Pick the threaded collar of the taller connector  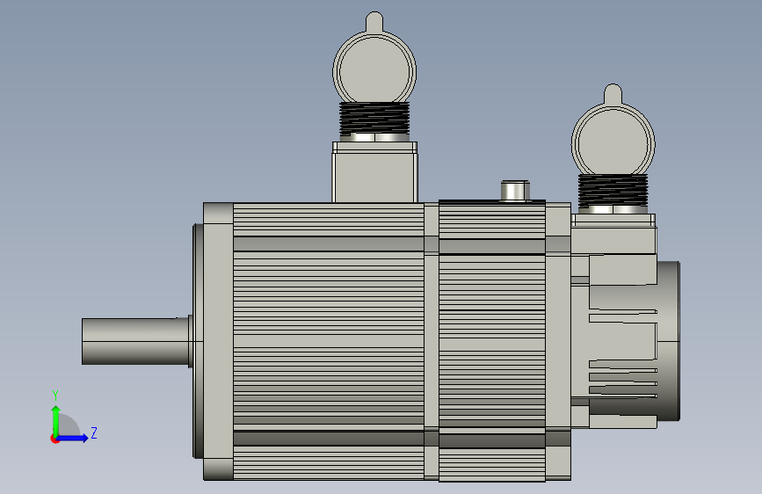374,119
